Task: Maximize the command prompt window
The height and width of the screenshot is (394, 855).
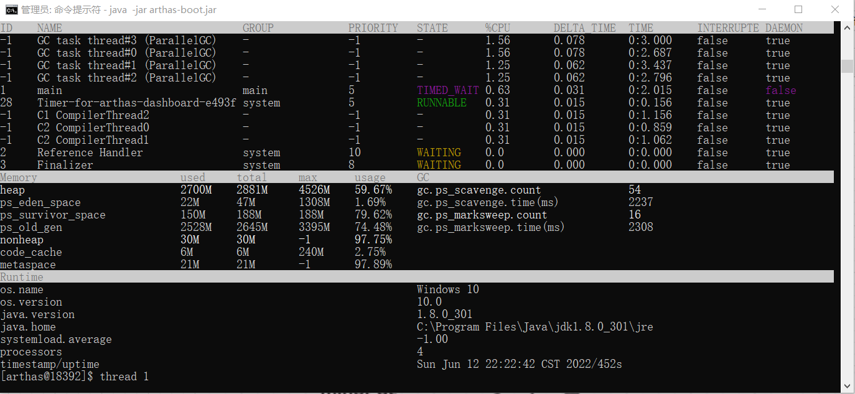Action: pyautogui.click(x=798, y=9)
